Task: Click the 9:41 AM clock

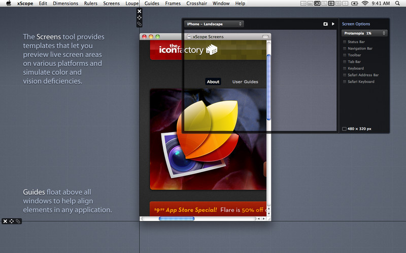Action: point(381,4)
